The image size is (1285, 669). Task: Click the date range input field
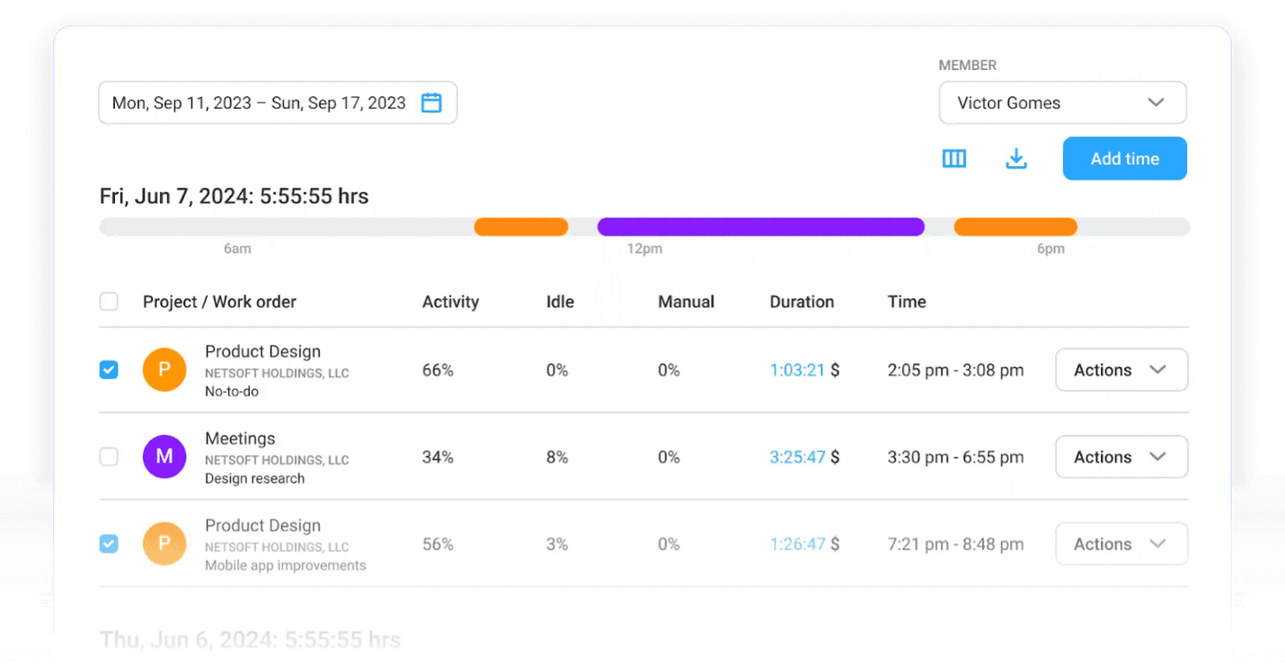pyautogui.click(x=259, y=103)
